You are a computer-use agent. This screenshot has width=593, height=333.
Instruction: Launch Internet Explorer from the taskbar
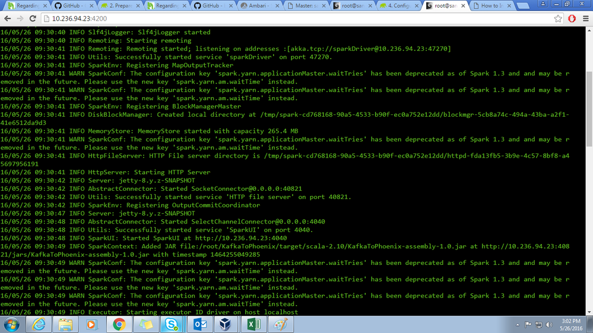[39, 324]
